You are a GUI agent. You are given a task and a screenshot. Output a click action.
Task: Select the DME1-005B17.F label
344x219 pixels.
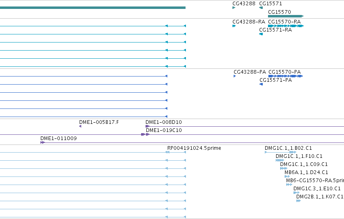(x=99, y=122)
